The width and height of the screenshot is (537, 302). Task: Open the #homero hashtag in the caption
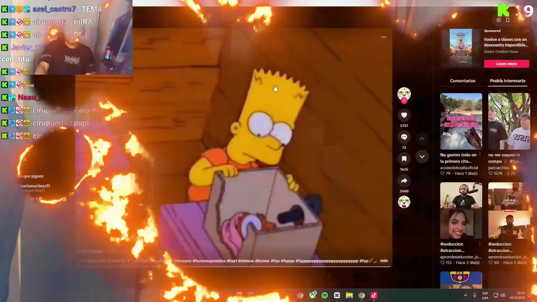pyautogui.click(x=182, y=261)
